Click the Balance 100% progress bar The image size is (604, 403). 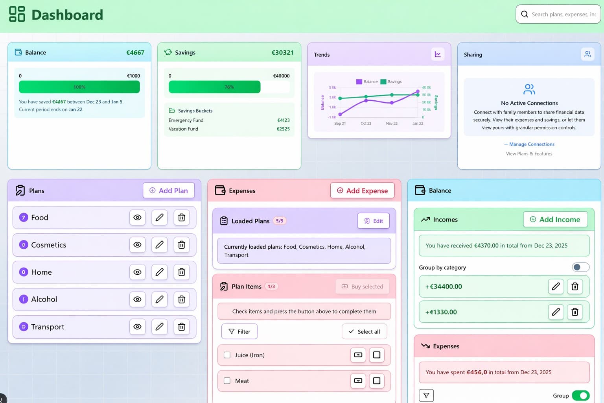pyautogui.click(x=79, y=87)
